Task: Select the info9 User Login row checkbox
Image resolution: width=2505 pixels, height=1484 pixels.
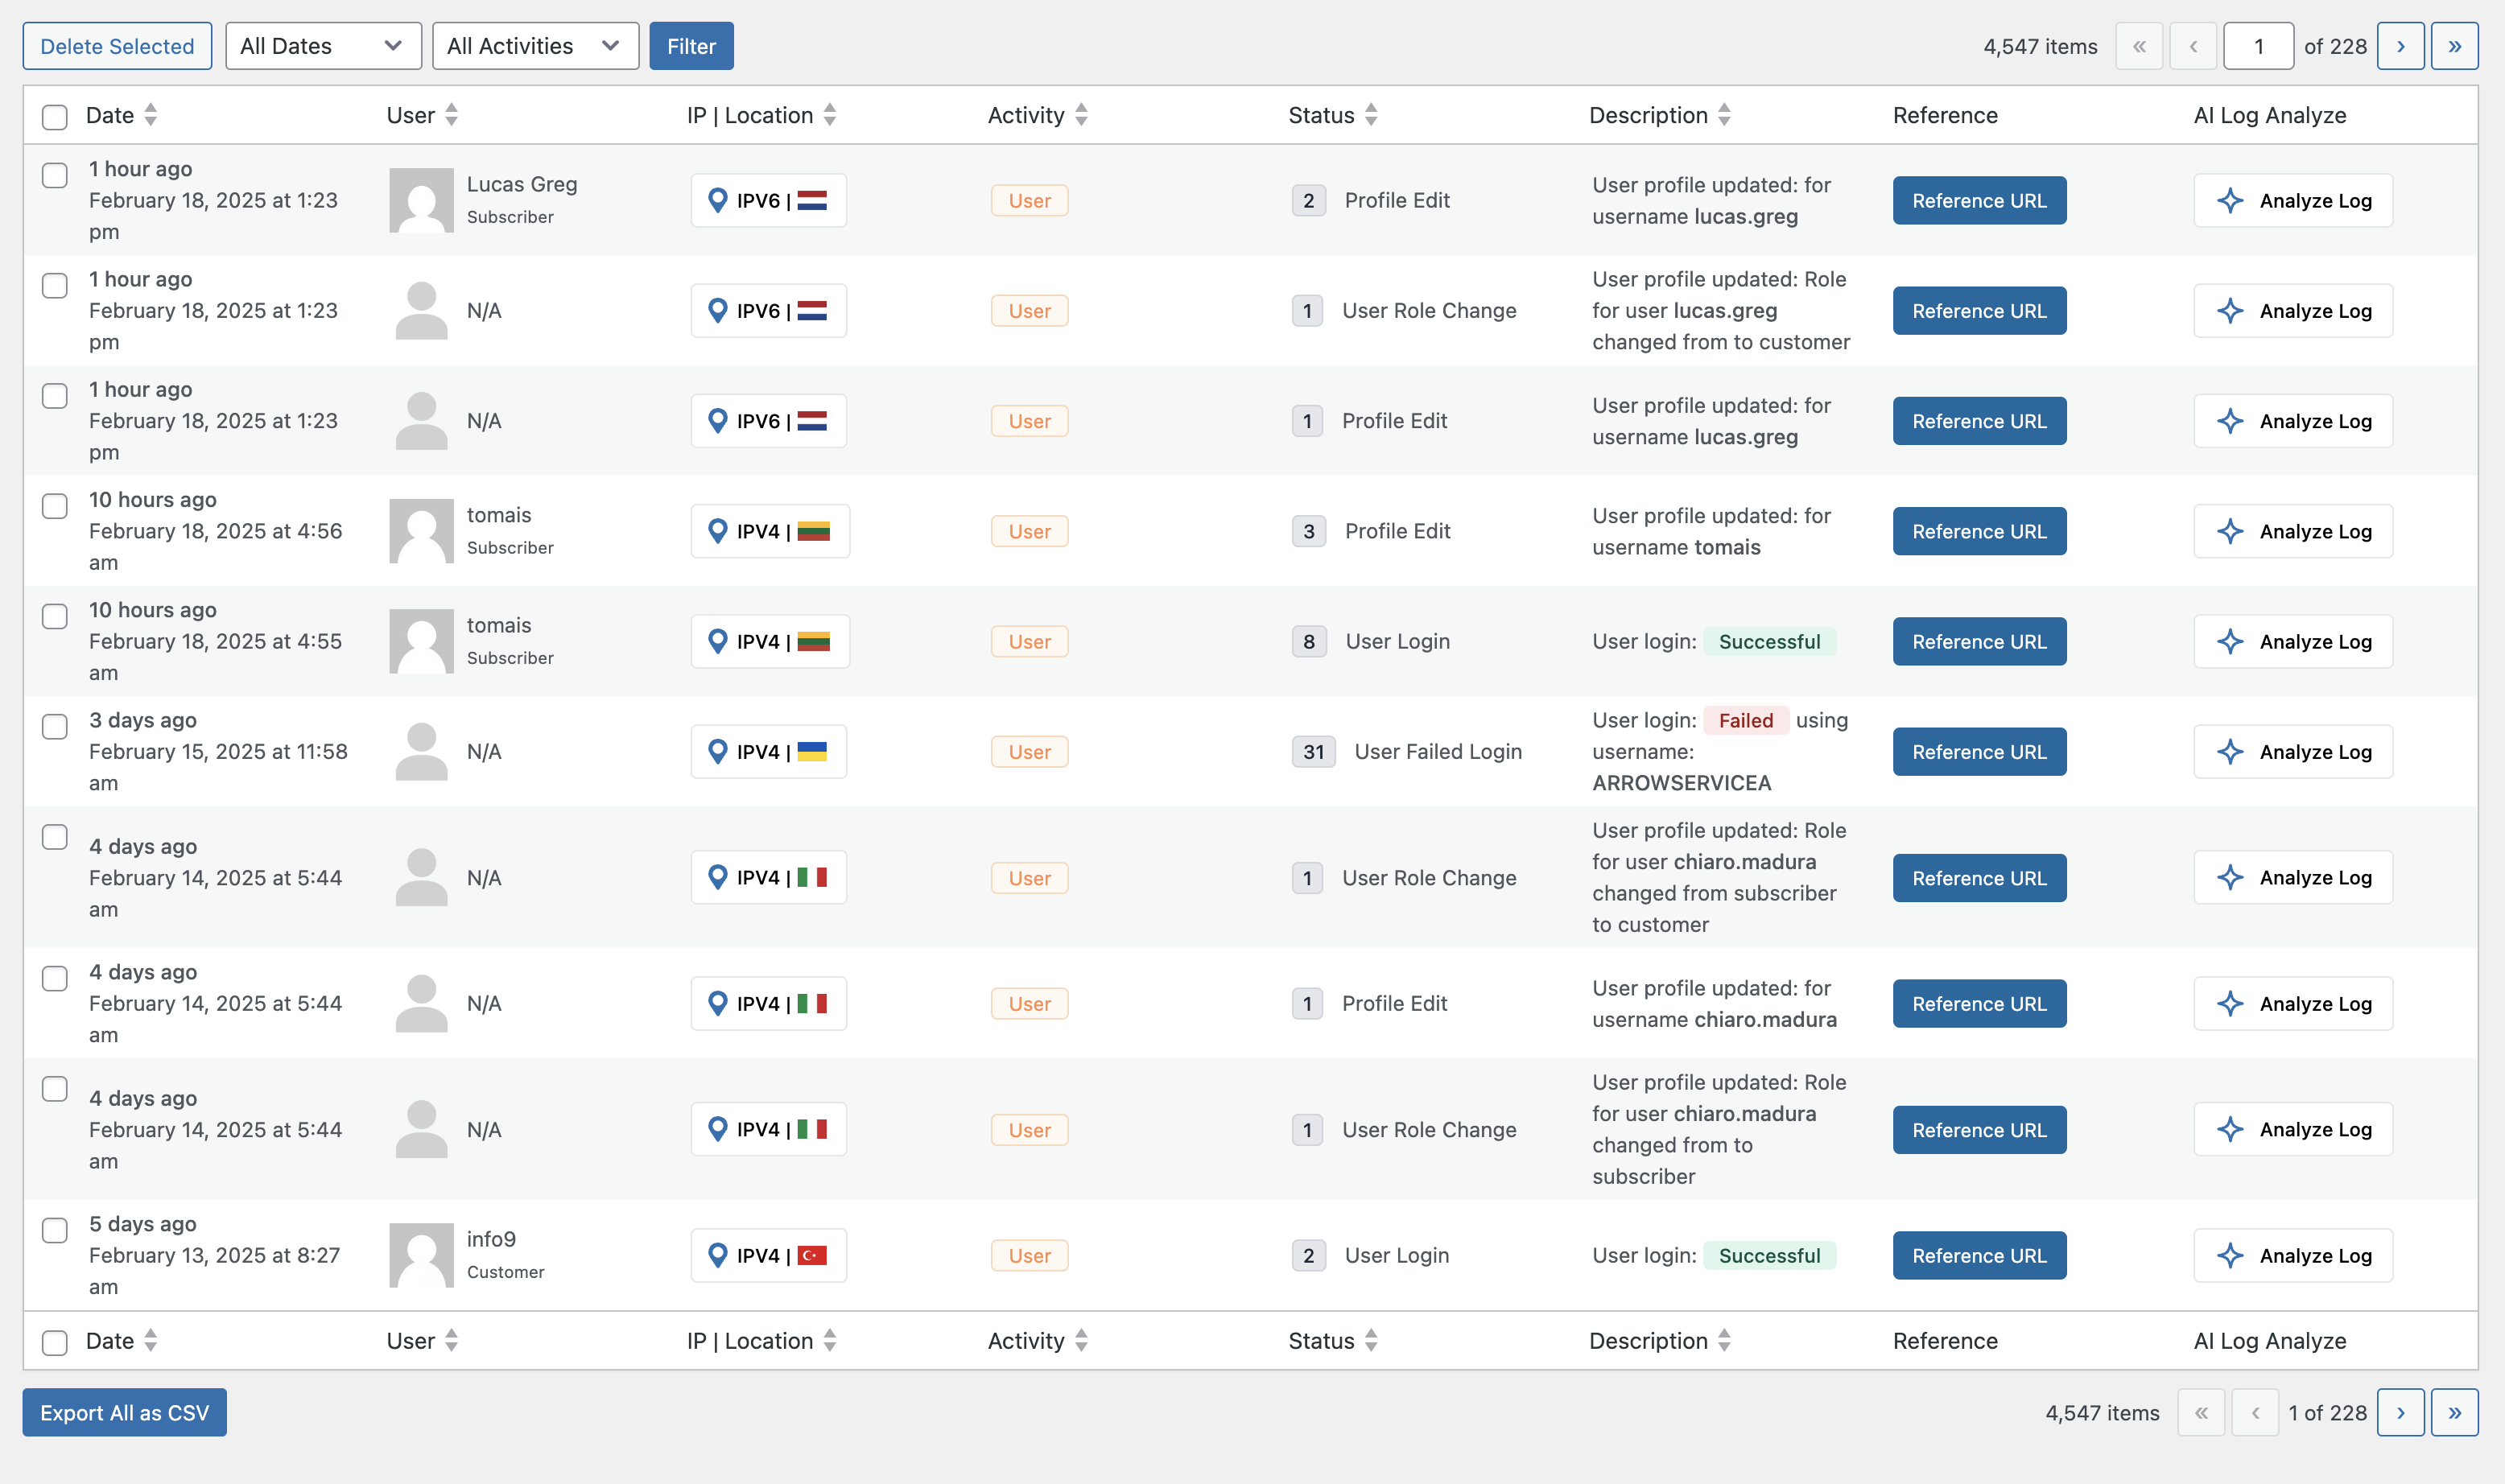Action: pyautogui.click(x=55, y=1230)
